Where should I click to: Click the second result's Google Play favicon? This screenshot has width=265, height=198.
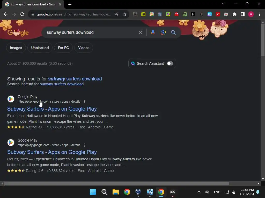[11, 143]
